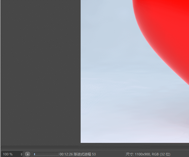Click the red heart in the render
This screenshot has height=157, width=189.
(168, 36)
